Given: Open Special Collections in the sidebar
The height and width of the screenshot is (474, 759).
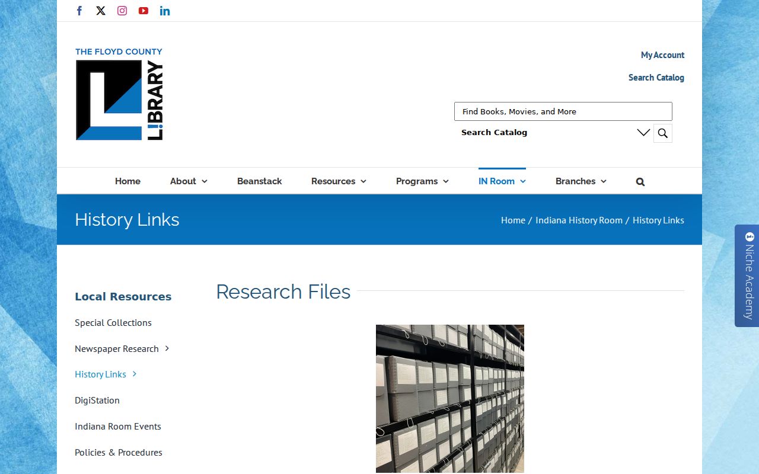Looking at the screenshot, I should [x=113, y=322].
